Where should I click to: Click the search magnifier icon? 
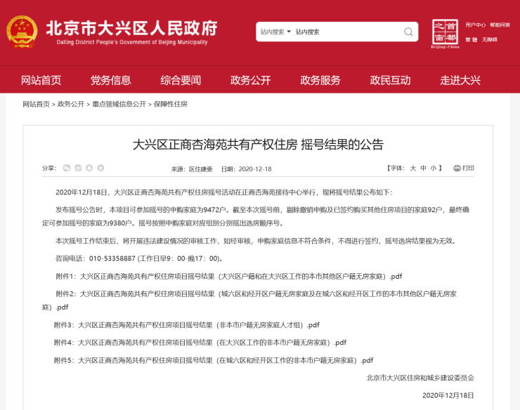[x=408, y=32]
